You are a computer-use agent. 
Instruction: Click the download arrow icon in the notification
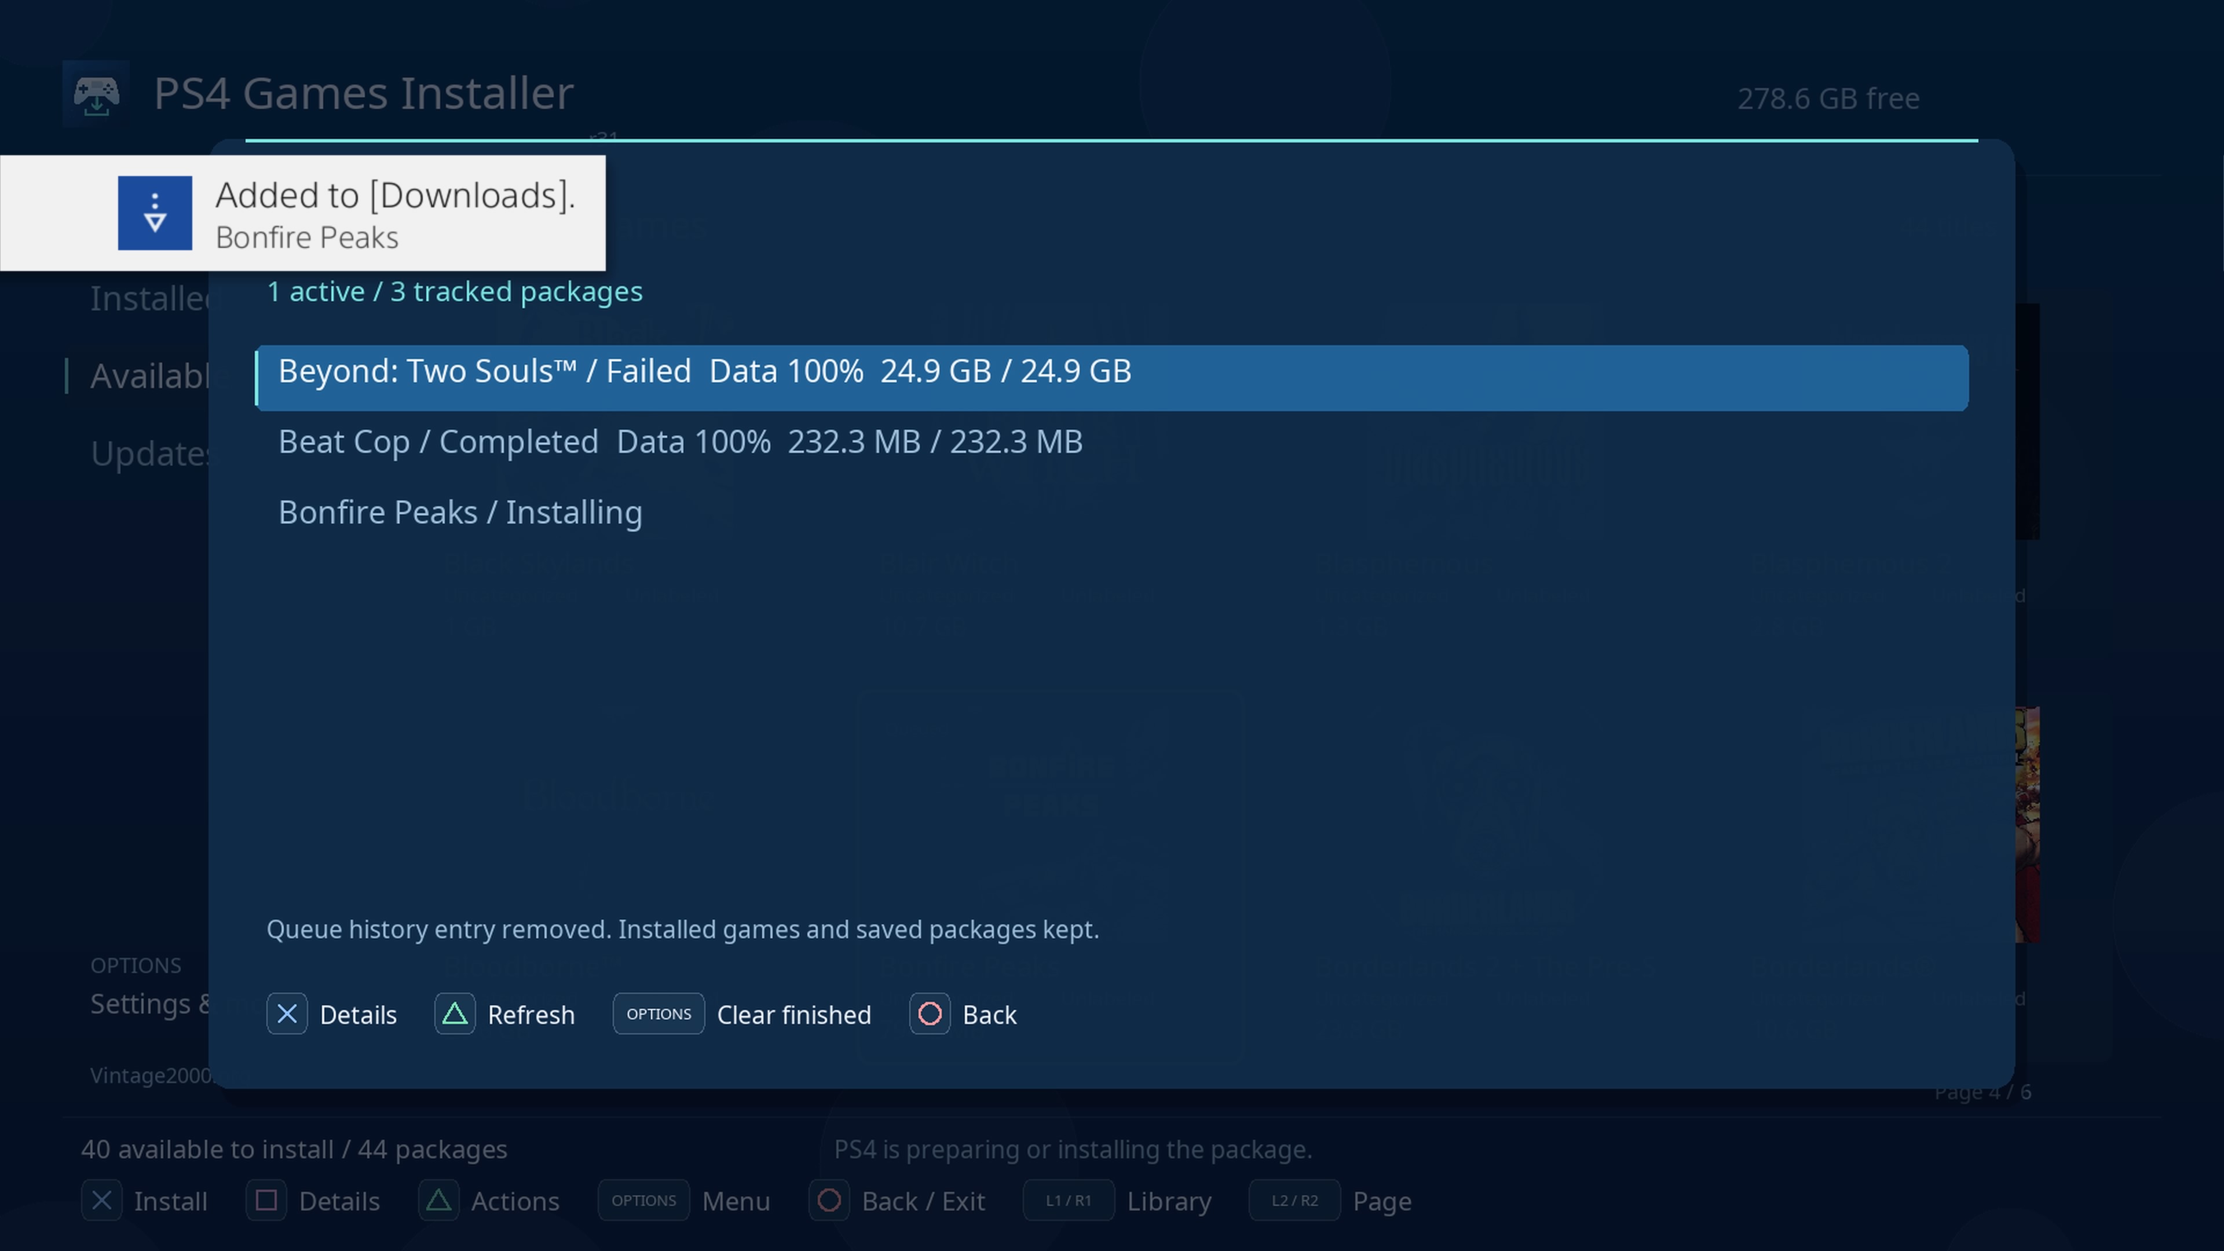pos(155,213)
